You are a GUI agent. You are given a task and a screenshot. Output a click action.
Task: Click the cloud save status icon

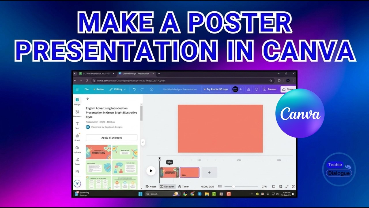152,89
